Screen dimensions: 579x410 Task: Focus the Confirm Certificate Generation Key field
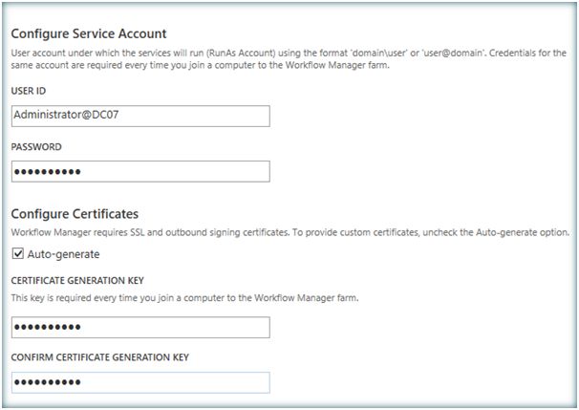click(139, 382)
